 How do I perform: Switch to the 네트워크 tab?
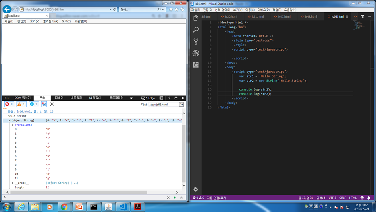coord(76,98)
